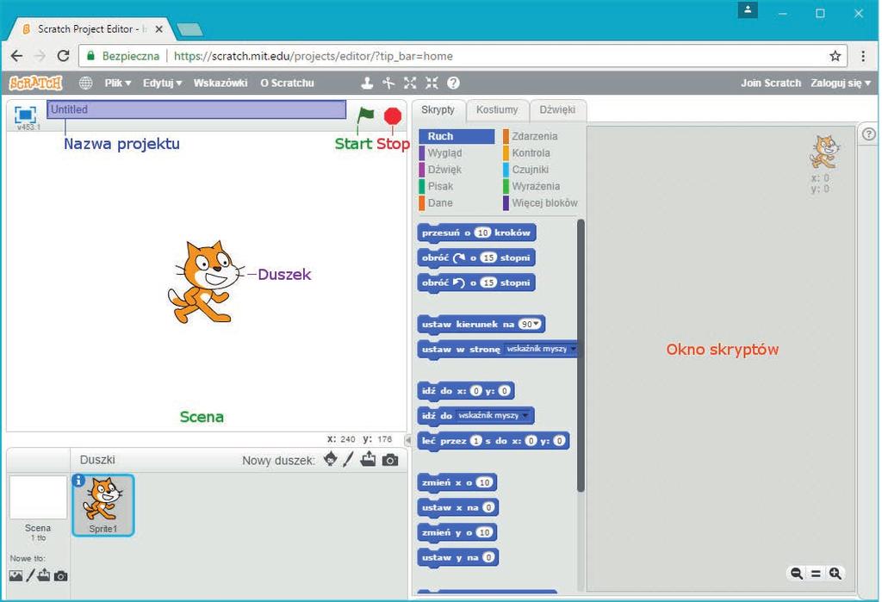The height and width of the screenshot is (602, 882).
Task: Click the cat sprite on the stage
Action: 205,282
